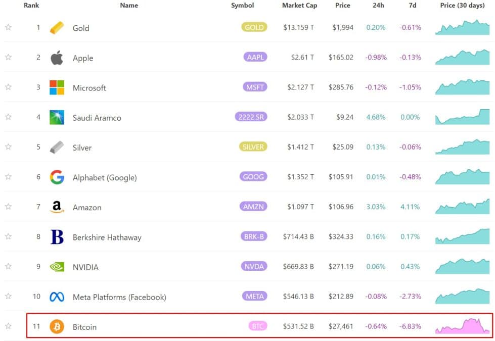Open Amazon's 30-day price chart
The width and height of the screenshot is (495, 341).
[x=463, y=206]
